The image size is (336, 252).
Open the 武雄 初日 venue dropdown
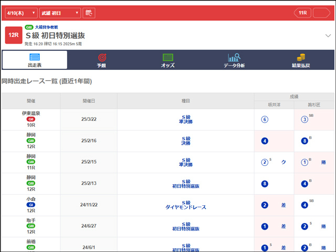pos(61,13)
